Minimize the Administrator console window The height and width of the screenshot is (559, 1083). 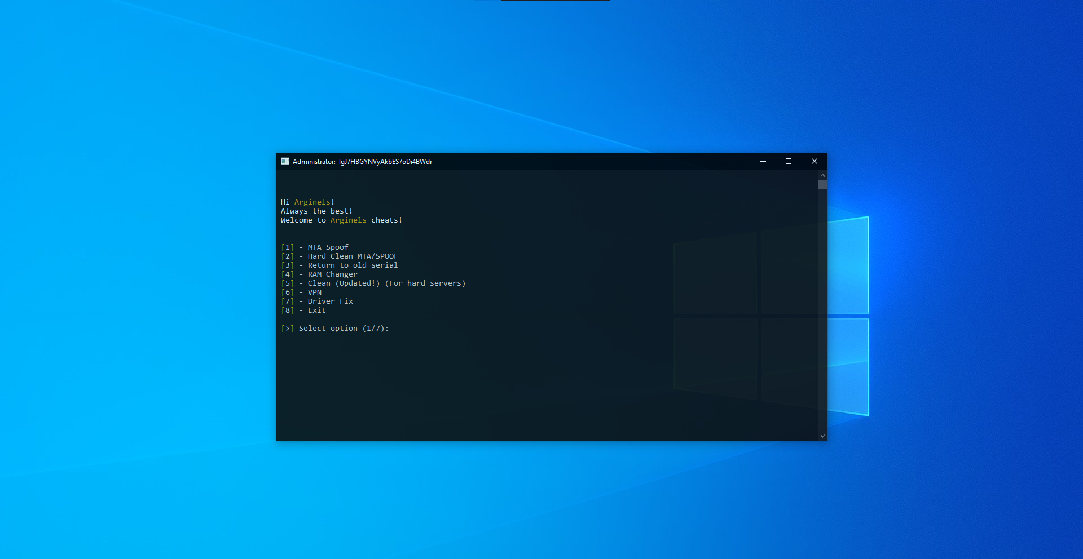763,161
